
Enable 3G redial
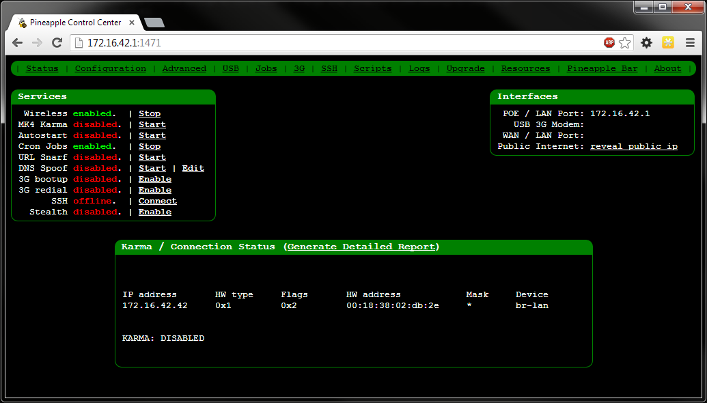click(154, 191)
